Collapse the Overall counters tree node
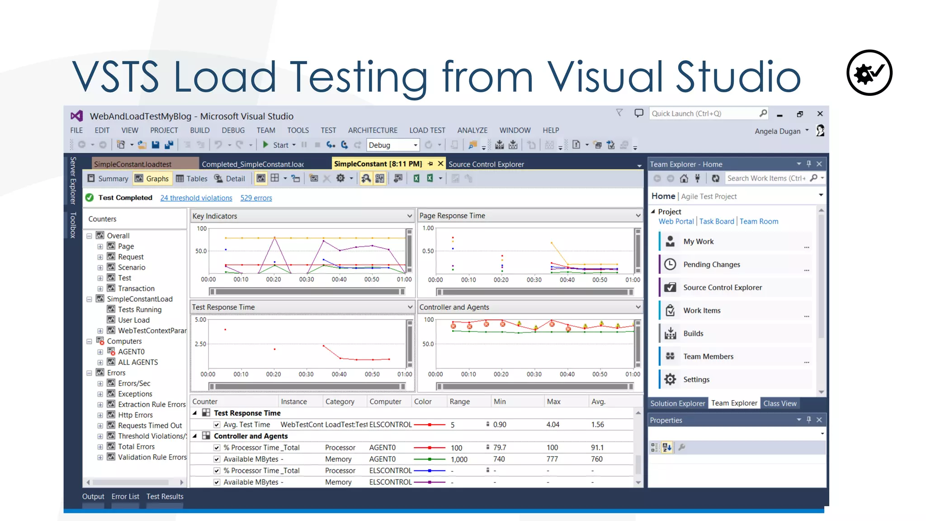Image resolution: width=926 pixels, height=521 pixels. pyautogui.click(x=90, y=236)
